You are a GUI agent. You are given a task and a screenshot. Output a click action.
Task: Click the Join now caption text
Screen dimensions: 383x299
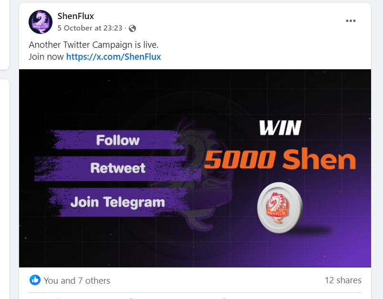46,57
